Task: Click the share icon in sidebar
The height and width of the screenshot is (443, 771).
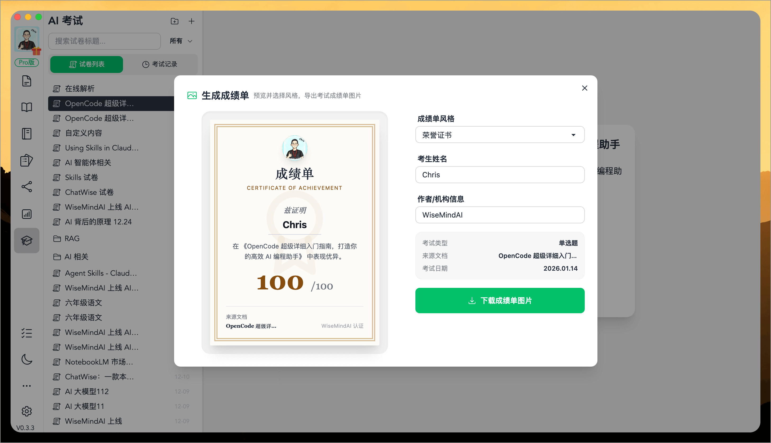Action: click(27, 187)
